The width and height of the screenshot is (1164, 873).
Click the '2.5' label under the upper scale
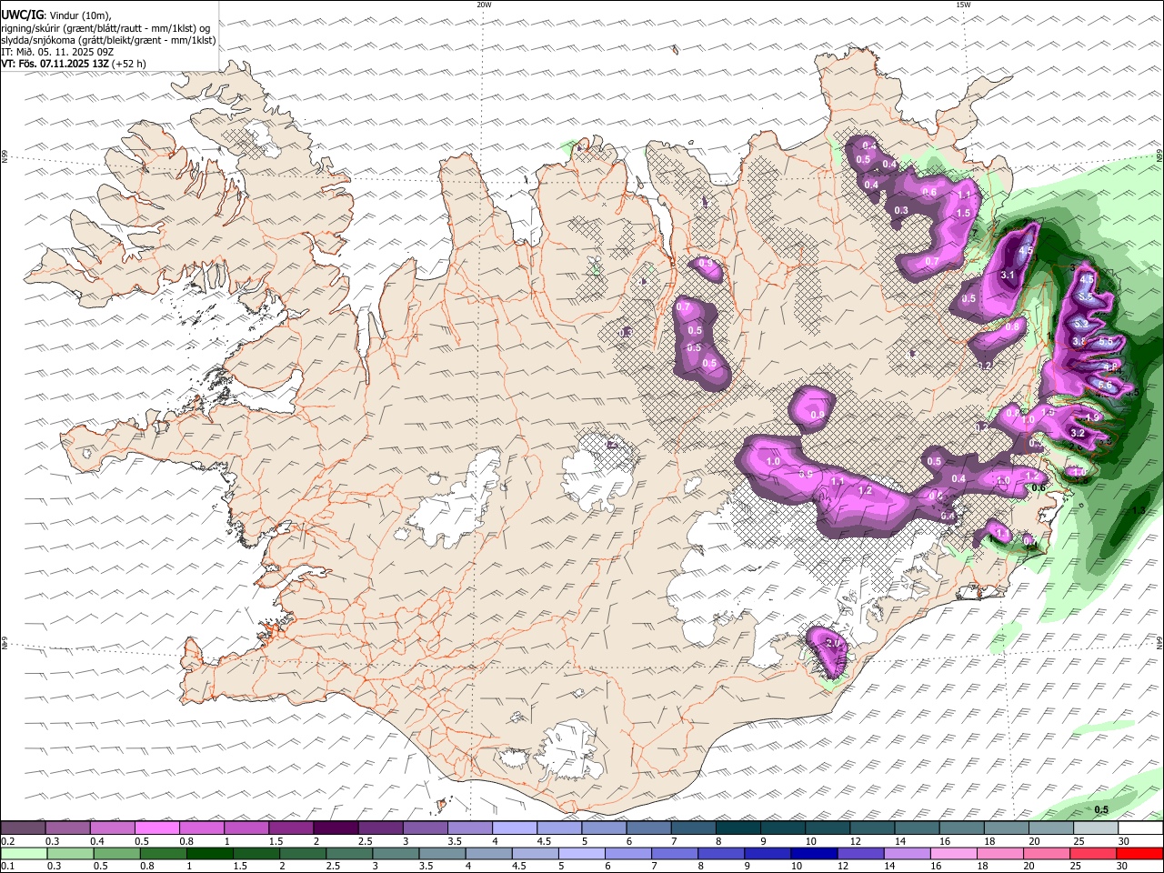[x=366, y=841]
